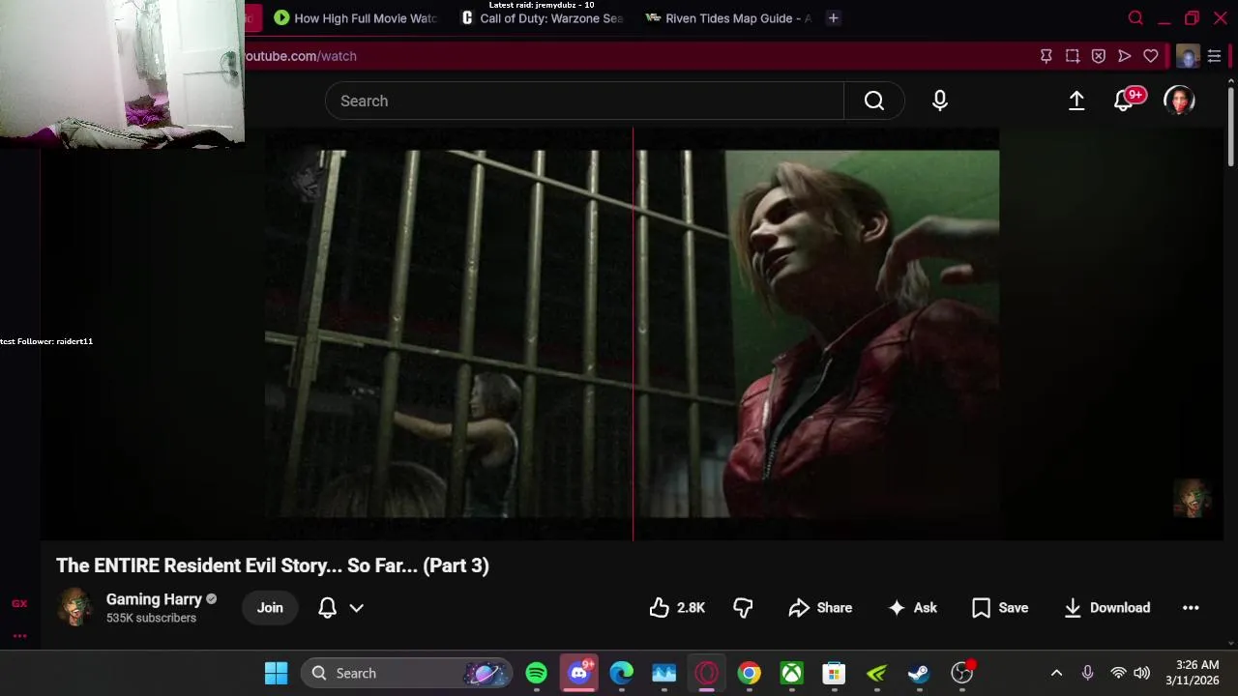Open the YouTube account avatar menu
Image resolution: width=1238 pixels, height=696 pixels.
pyautogui.click(x=1179, y=101)
